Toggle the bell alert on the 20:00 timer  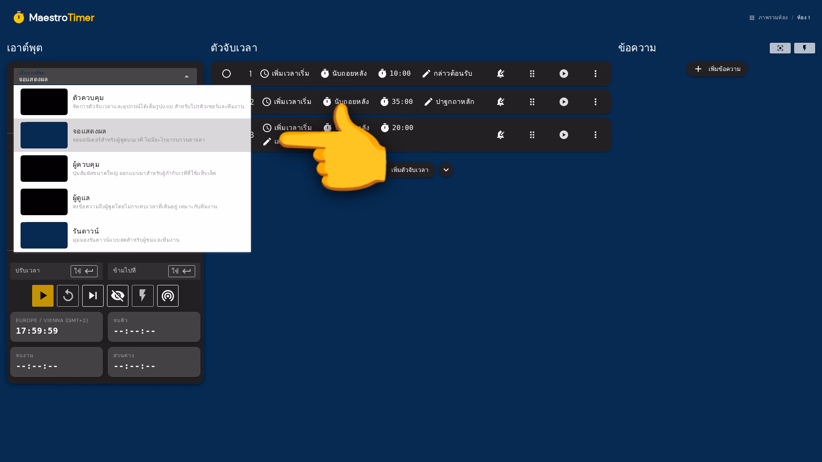point(500,135)
